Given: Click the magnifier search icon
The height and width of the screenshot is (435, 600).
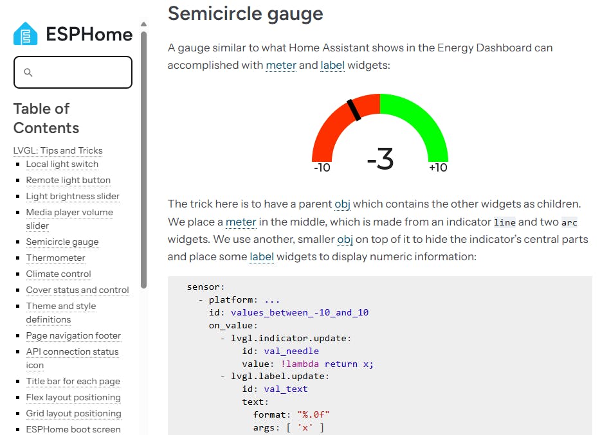Looking at the screenshot, I should (28, 73).
